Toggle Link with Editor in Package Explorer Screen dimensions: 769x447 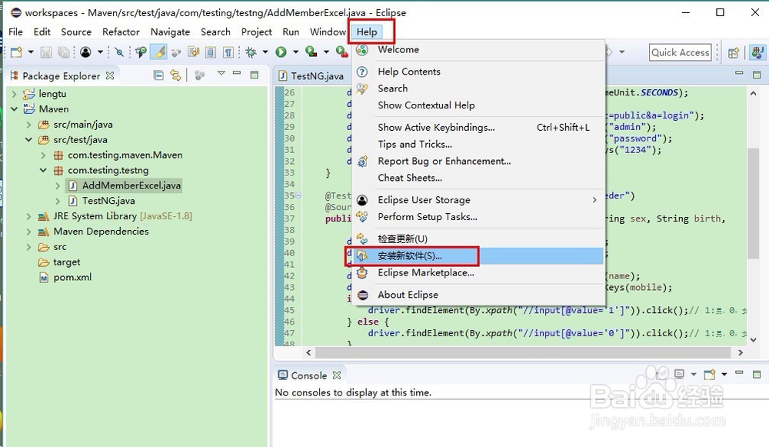point(175,75)
